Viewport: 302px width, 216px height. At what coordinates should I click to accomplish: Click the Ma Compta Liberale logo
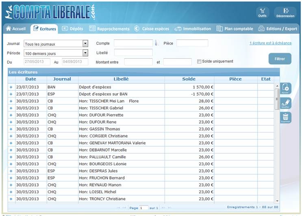click(x=50, y=12)
